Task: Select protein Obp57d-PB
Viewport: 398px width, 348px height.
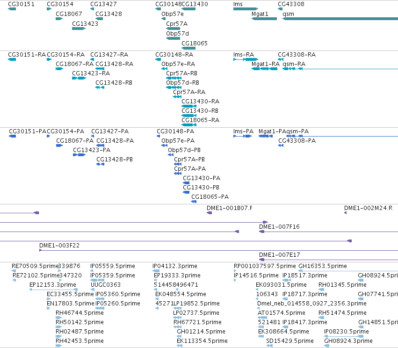Action: pyautogui.click(x=171, y=155)
